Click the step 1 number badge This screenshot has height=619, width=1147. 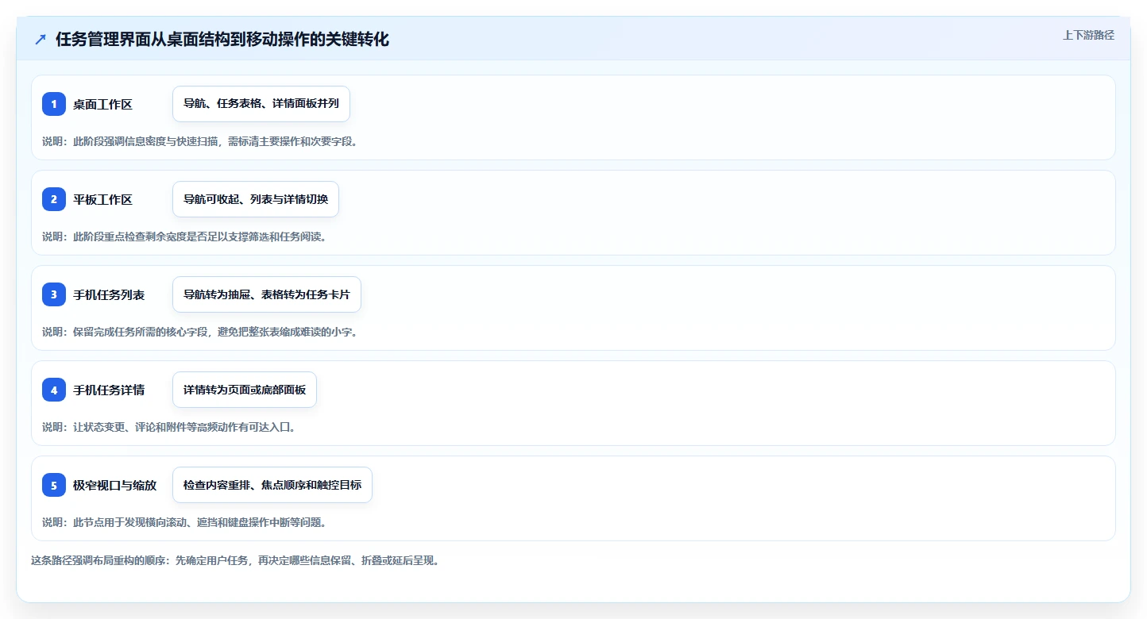(54, 104)
